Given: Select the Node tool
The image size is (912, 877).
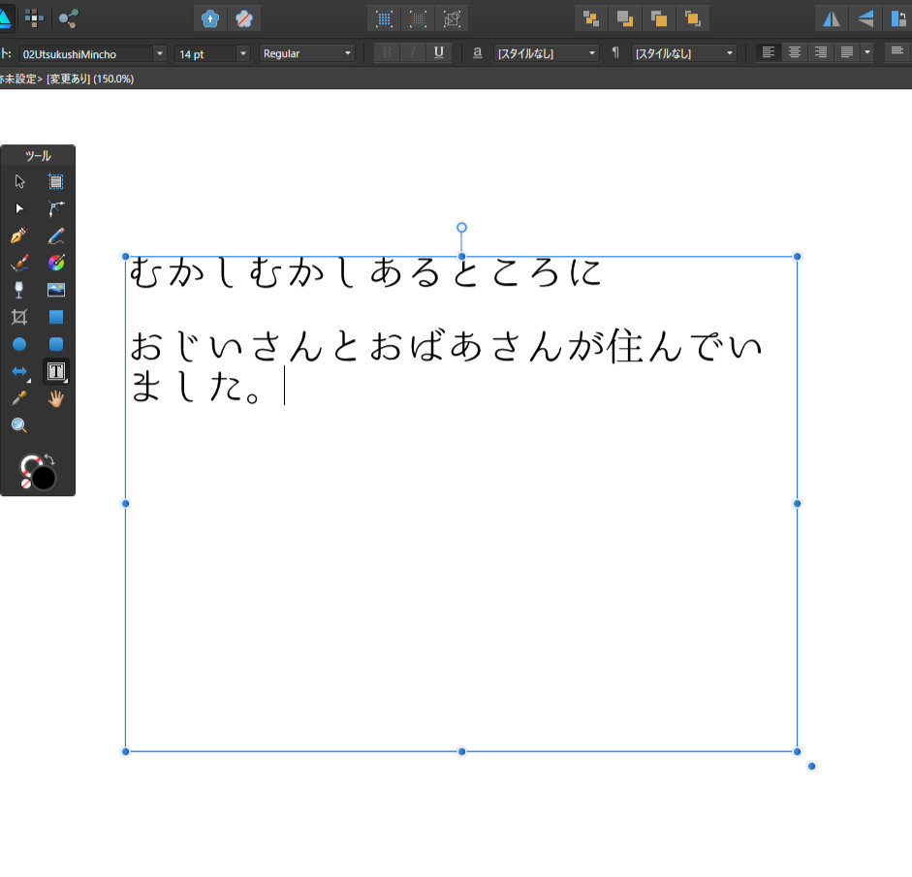Looking at the screenshot, I should (19, 208).
